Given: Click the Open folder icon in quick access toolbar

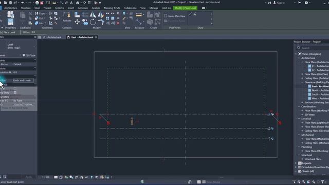Looking at the screenshot, I should pyautogui.click(x=6, y=3).
